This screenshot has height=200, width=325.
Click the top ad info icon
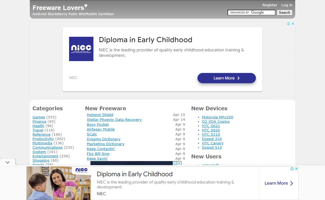pos(289,24)
